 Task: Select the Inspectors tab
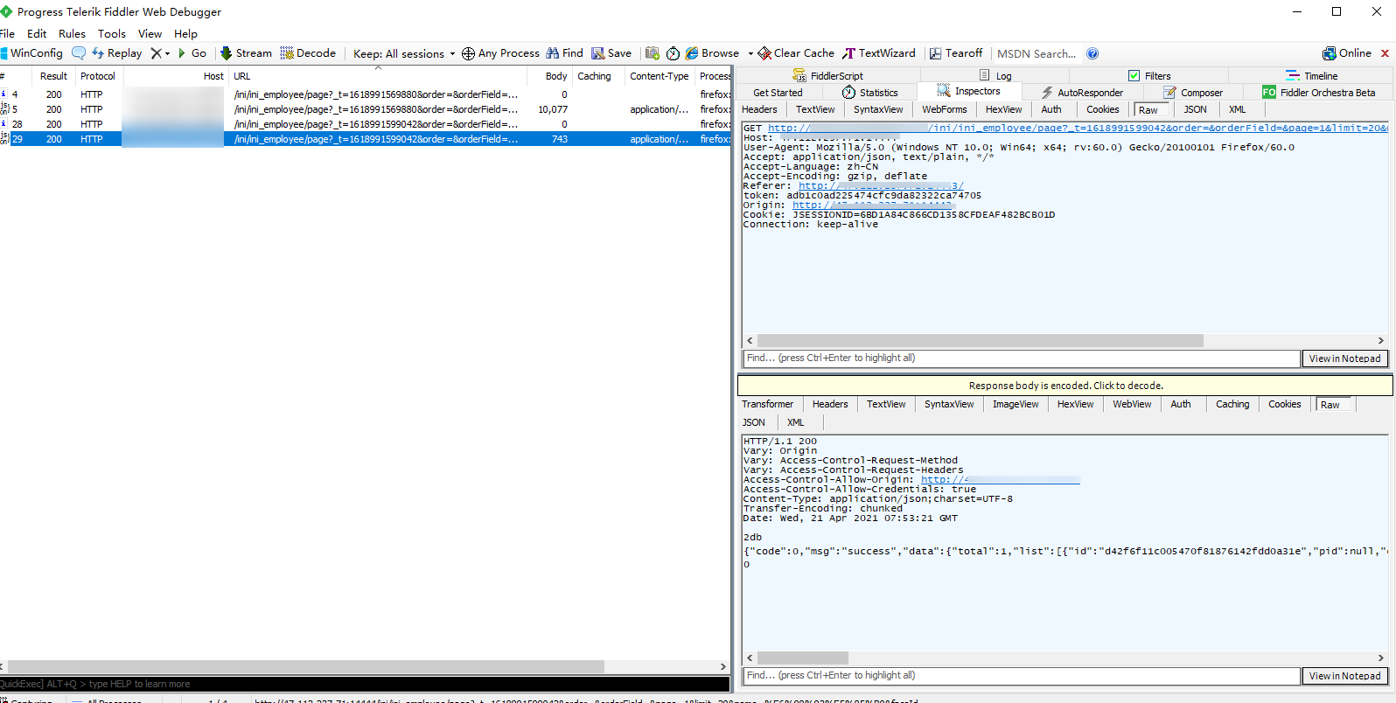[x=968, y=92]
